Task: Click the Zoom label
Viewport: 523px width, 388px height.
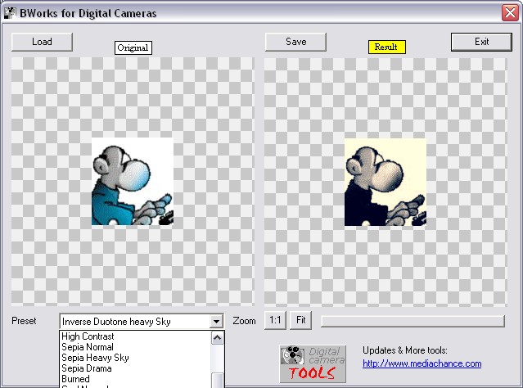Action: pos(244,321)
